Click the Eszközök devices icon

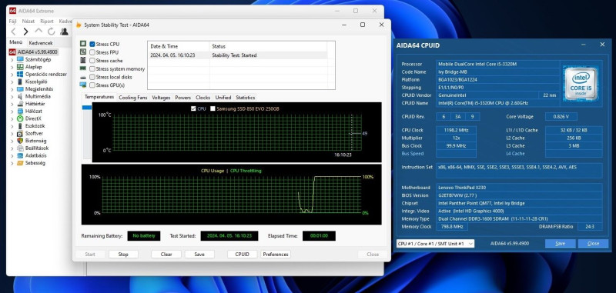click(20, 126)
